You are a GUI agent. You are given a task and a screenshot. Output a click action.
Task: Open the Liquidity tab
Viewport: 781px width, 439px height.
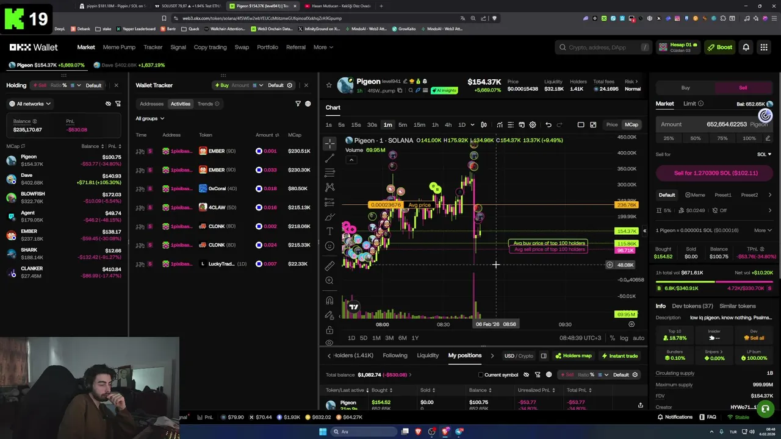(x=427, y=355)
